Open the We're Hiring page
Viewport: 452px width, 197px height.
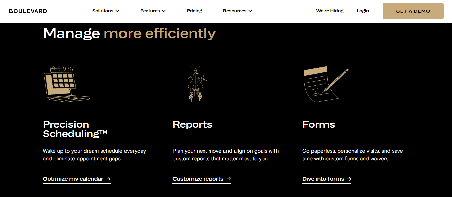point(330,11)
